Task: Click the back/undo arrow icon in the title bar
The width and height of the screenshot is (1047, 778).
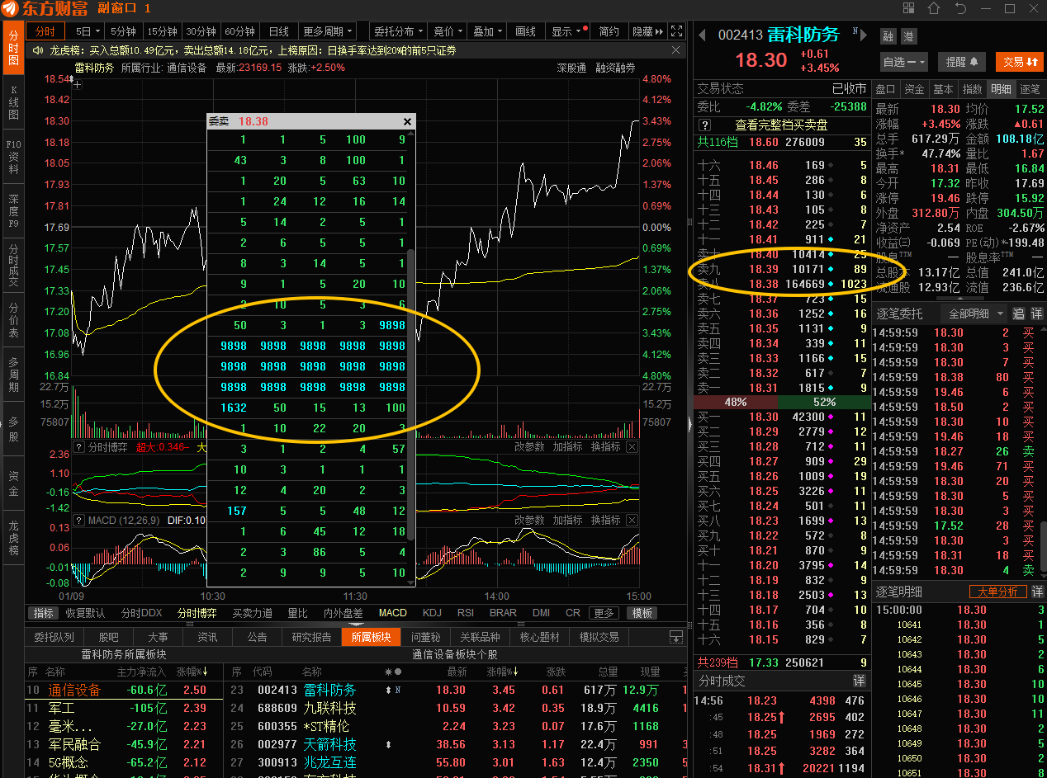Action: tap(960, 9)
